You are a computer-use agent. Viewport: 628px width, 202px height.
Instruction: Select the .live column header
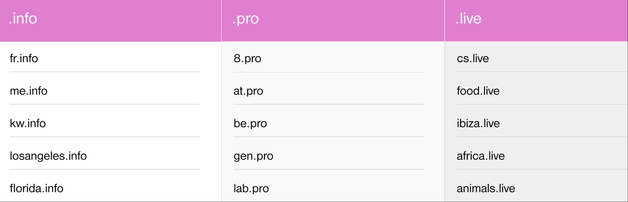tap(468, 19)
